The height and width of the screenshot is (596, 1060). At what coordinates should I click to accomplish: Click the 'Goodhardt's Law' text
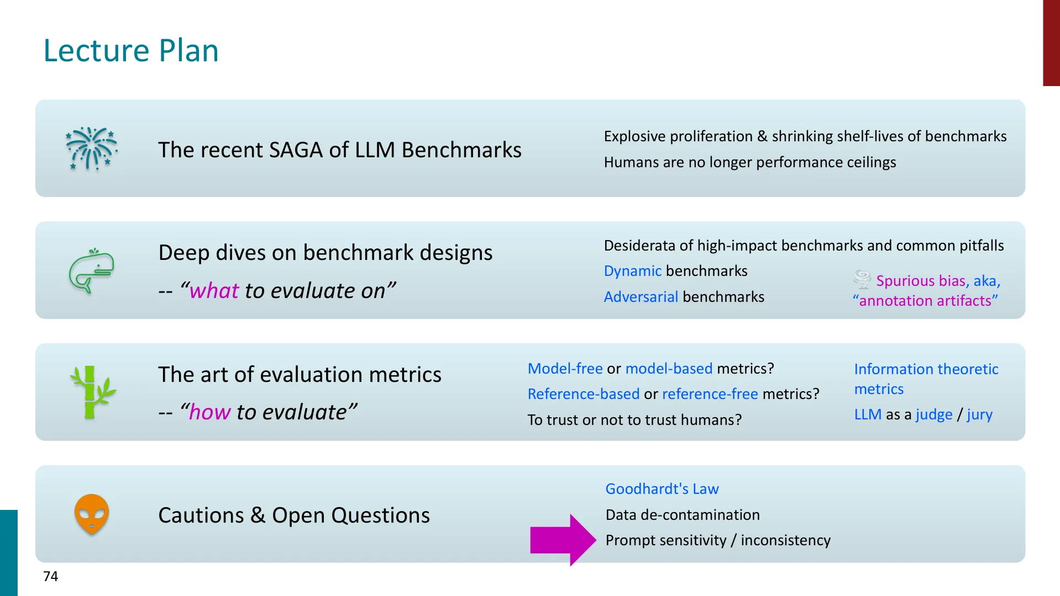(x=662, y=489)
